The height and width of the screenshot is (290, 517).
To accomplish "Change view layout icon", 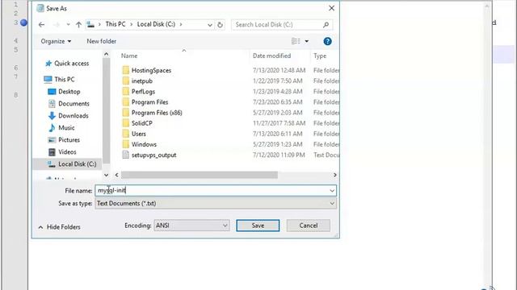I will tap(296, 41).
